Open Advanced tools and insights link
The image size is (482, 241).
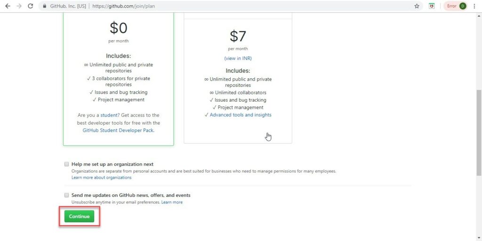pyautogui.click(x=241, y=115)
